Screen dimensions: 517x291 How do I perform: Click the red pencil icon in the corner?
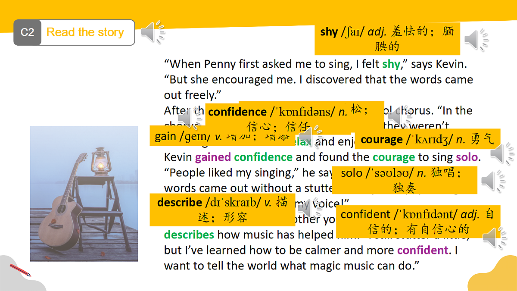coord(20,270)
